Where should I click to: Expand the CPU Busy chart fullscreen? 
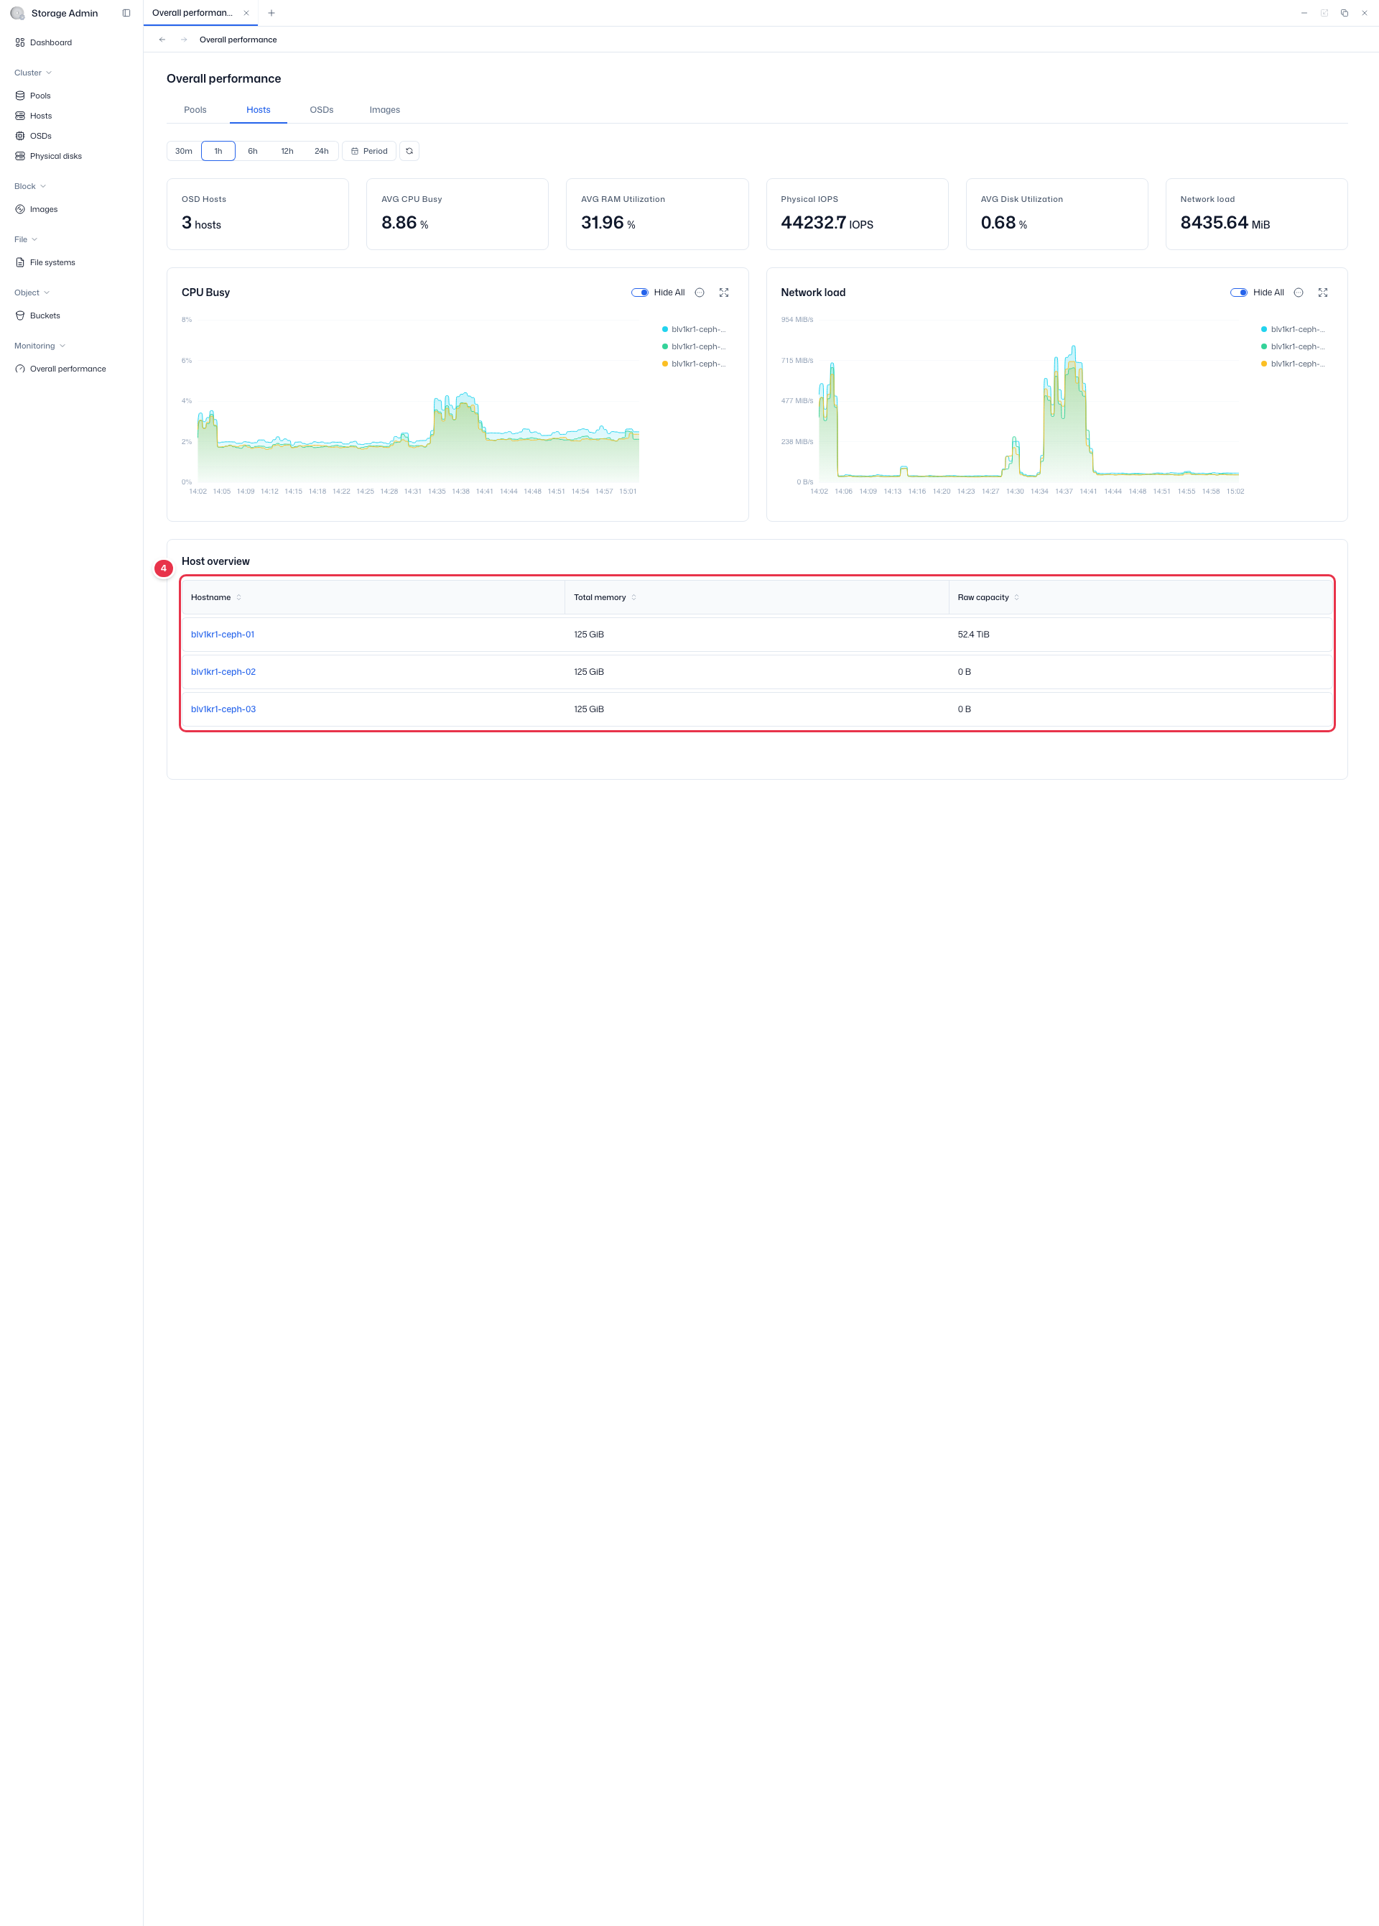click(x=724, y=292)
